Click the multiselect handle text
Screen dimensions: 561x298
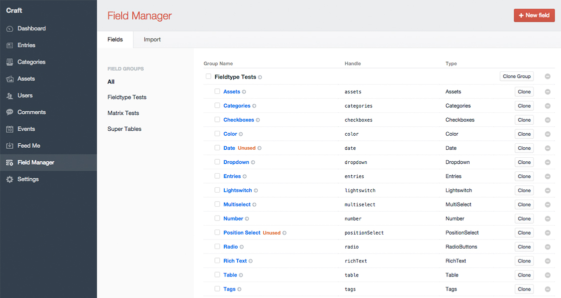point(360,205)
